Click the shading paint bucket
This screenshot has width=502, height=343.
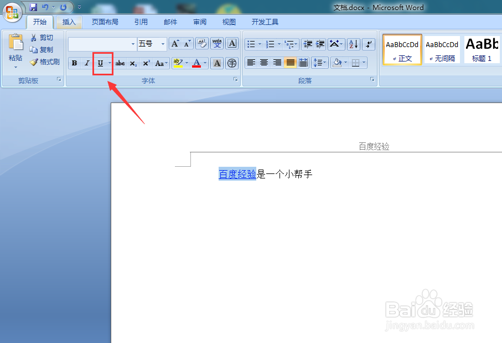click(x=337, y=63)
